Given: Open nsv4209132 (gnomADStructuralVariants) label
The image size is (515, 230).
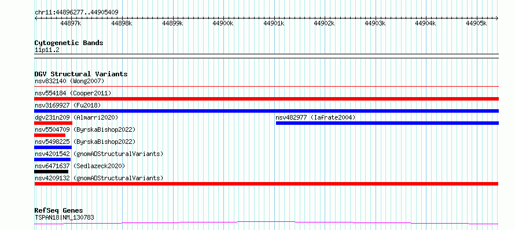Looking at the screenshot, I should click(99, 178).
